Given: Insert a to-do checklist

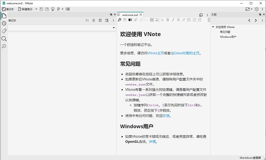Looking at the screenshot, I should click(x=200, y=20).
